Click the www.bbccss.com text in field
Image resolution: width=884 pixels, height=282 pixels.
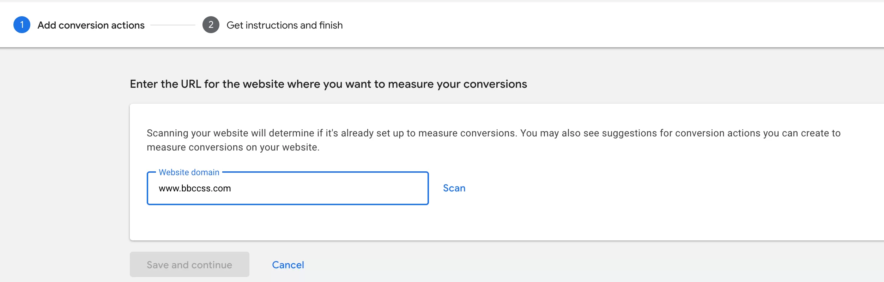point(195,189)
